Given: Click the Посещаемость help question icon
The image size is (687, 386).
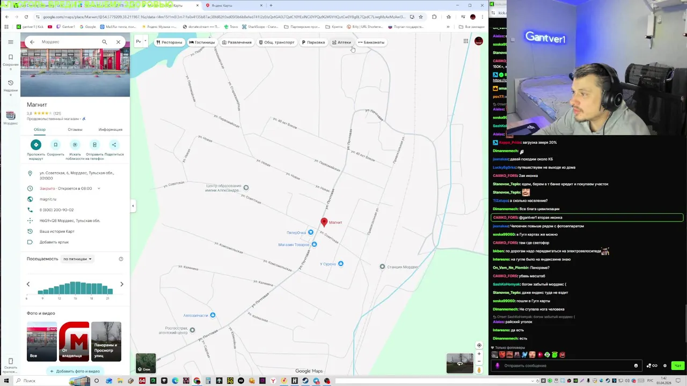Looking at the screenshot, I should click(x=121, y=259).
